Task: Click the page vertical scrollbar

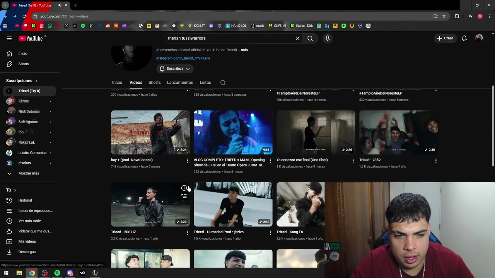Action: tap(493, 126)
